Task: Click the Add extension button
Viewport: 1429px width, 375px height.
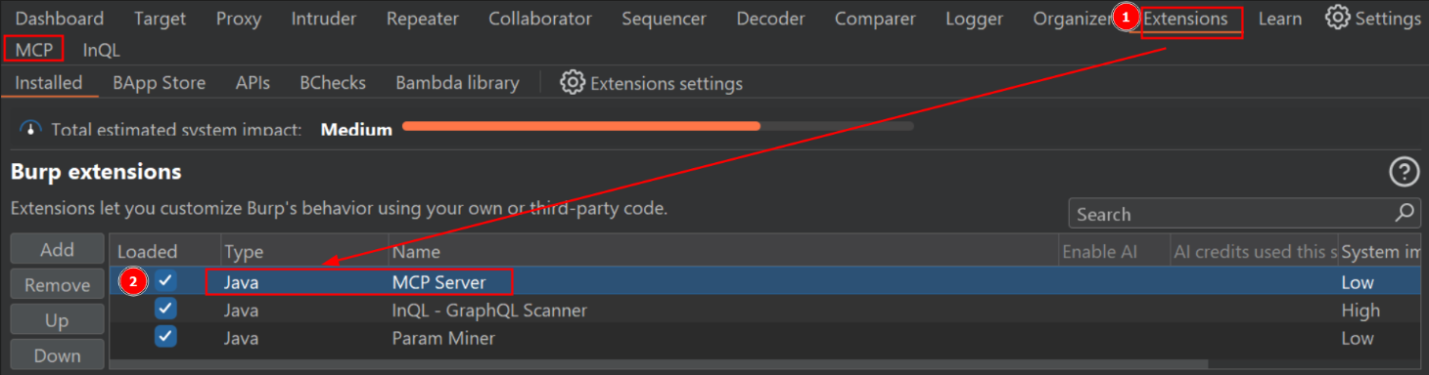Action: click(57, 249)
